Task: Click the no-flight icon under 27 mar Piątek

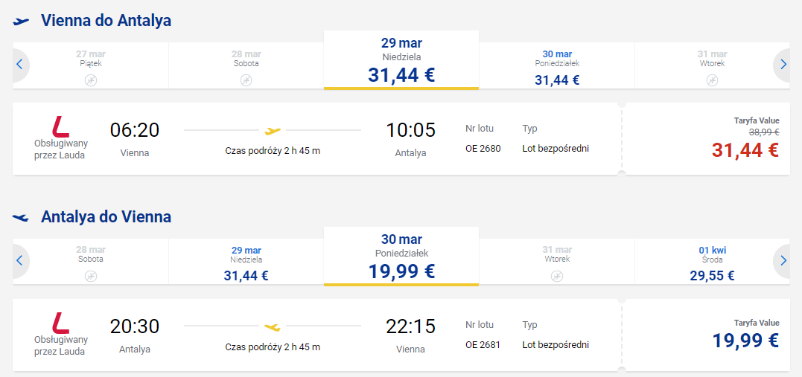Action: point(91,80)
